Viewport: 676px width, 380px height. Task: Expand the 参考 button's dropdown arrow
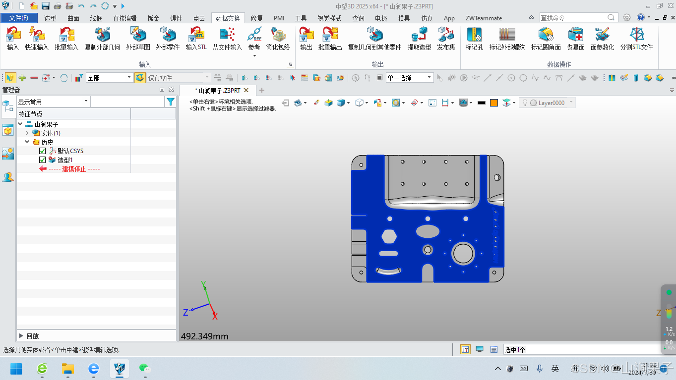pyautogui.click(x=254, y=55)
